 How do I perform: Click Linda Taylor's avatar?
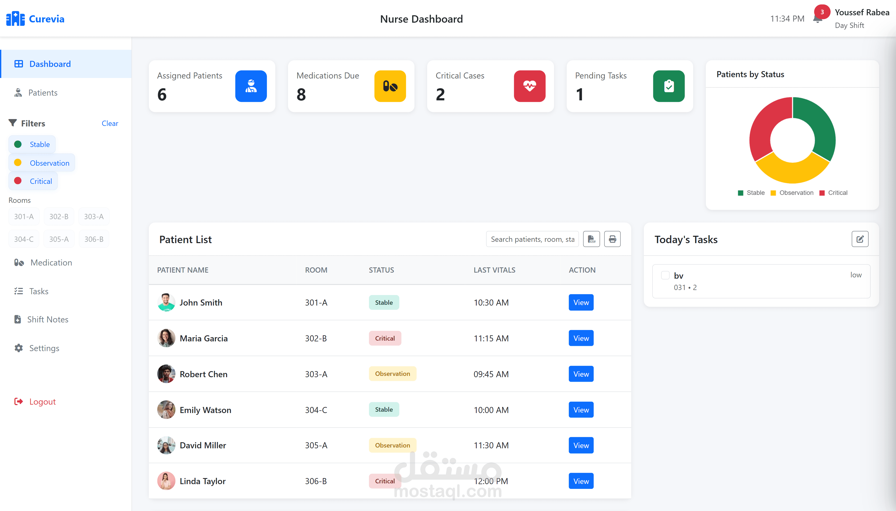pos(166,481)
